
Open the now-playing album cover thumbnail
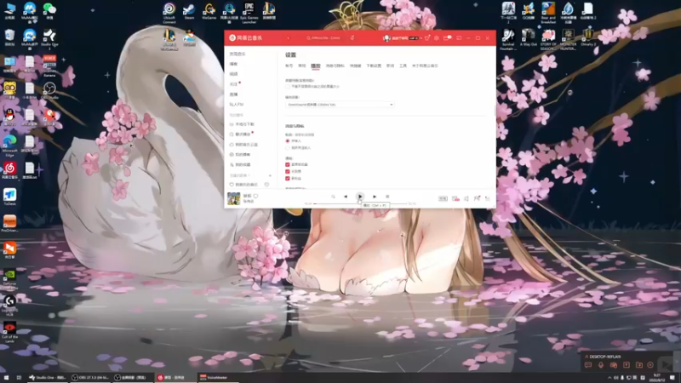(233, 198)
